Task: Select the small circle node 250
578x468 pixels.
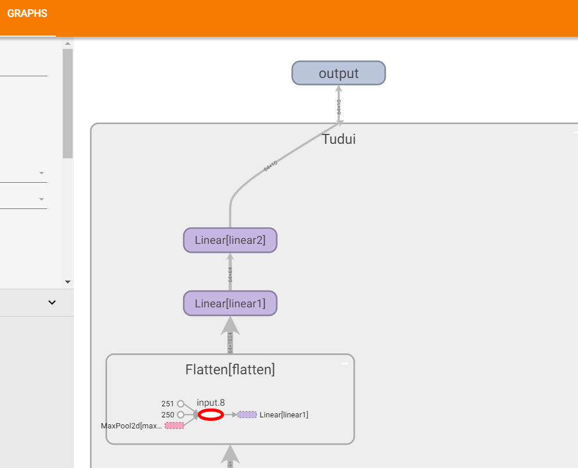Action: (180, 414)
